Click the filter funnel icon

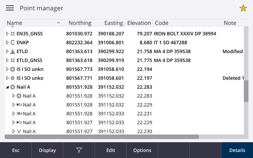coord(79,150)
